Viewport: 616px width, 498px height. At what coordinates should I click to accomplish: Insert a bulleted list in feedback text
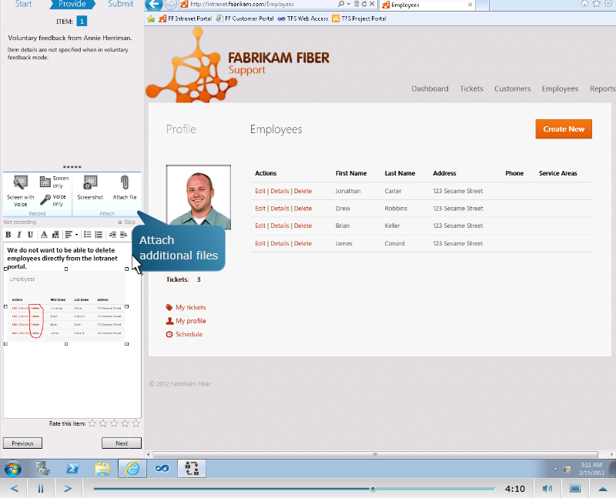[88, 235]
